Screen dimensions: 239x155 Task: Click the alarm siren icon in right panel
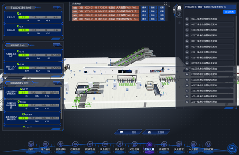[179, 8]
